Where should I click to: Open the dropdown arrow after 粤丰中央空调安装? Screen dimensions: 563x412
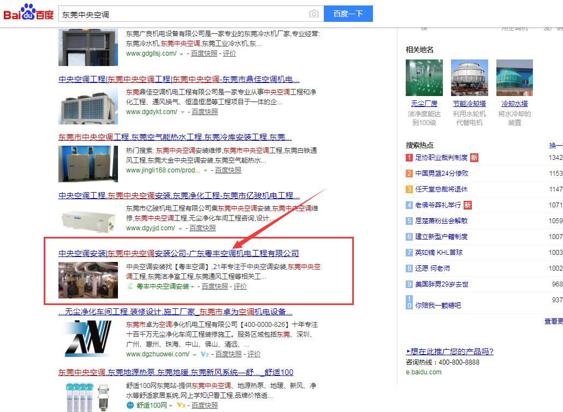click(x=193, y=287)
